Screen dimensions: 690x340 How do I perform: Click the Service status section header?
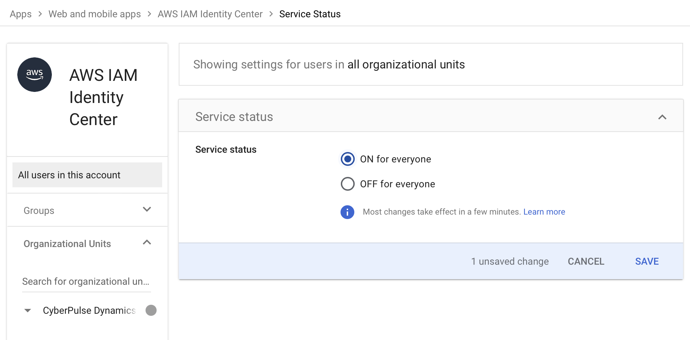click(x=234, y=116)
